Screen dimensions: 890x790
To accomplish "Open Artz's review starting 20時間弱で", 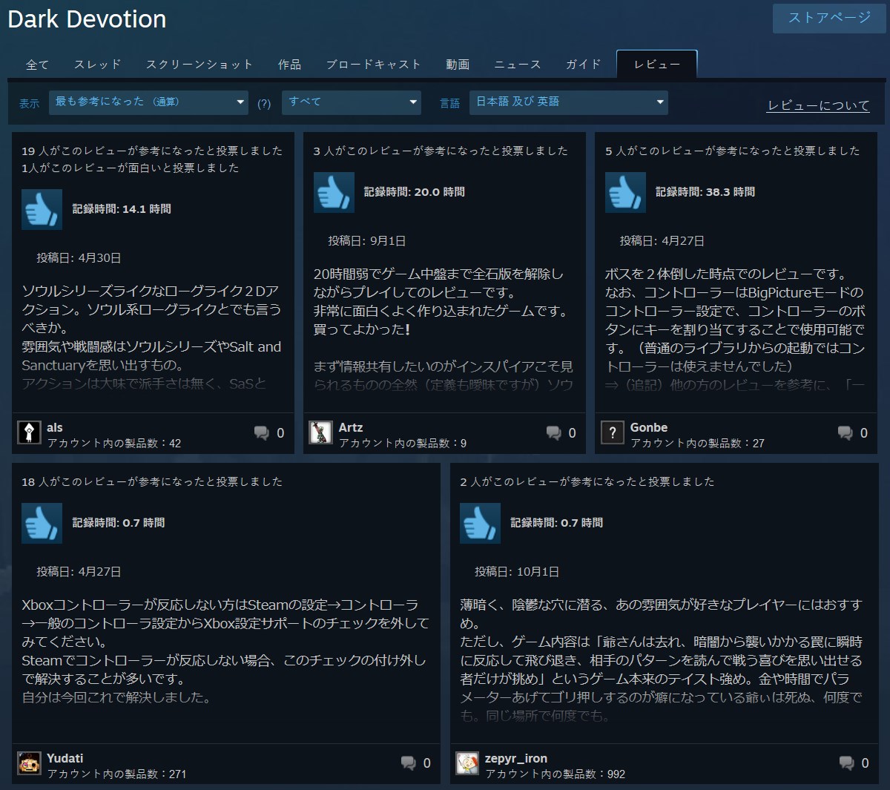I will coord(443,329).
